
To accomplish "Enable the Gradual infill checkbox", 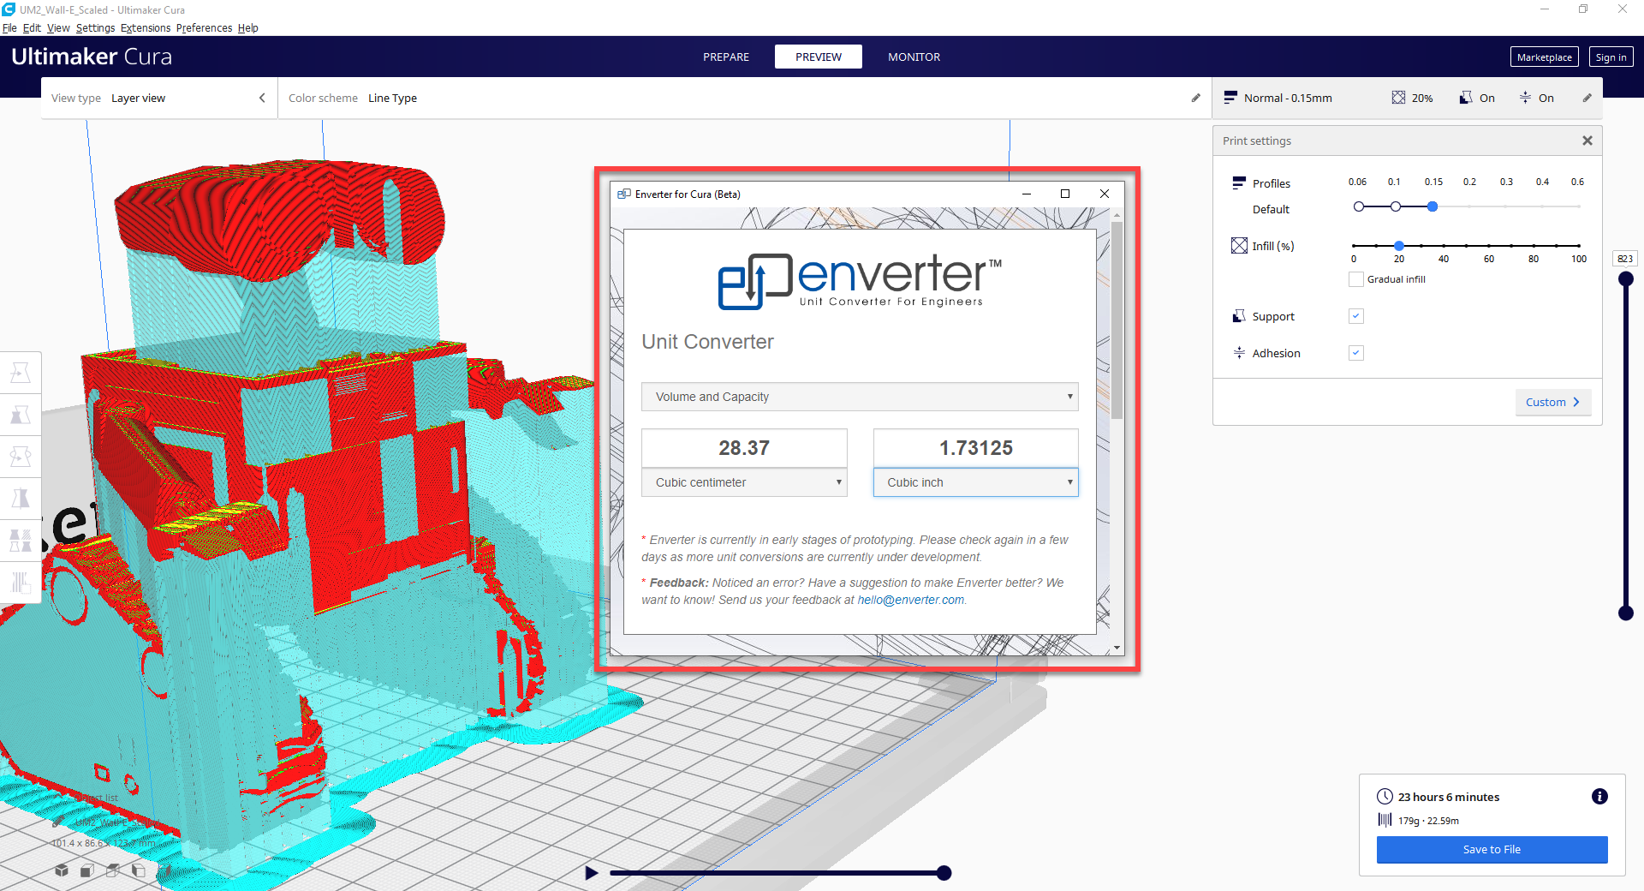I will (1355, 279).
